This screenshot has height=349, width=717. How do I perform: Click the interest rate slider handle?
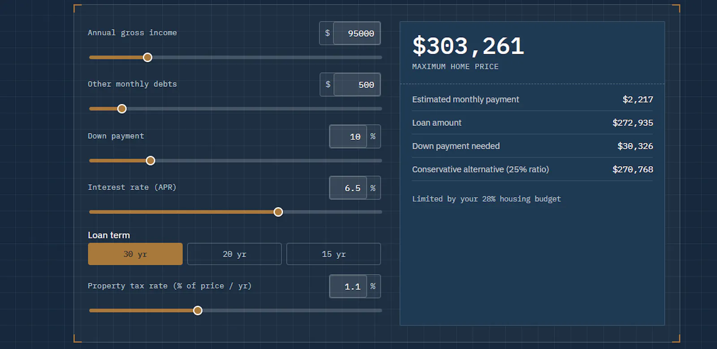point(278,212)
